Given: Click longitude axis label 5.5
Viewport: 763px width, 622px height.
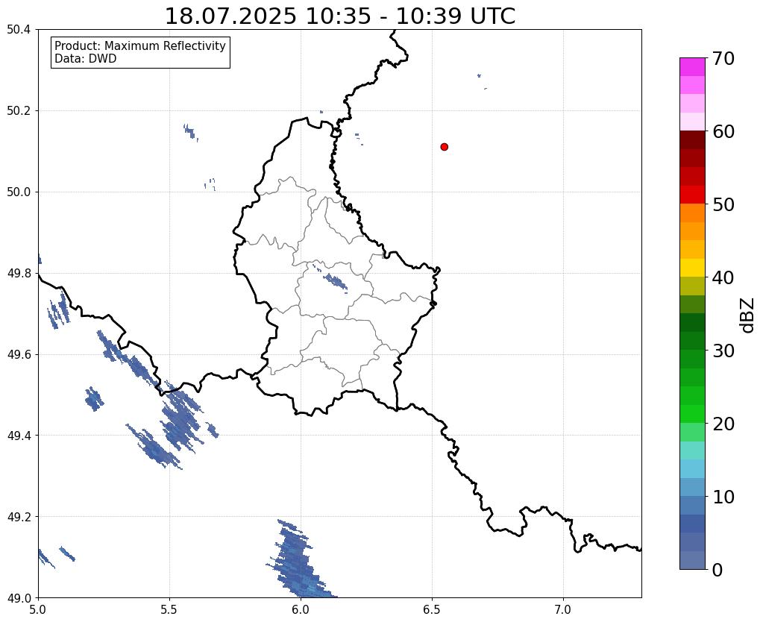Looking at the screenshot, I should pyautogui.click(x=169, y=610).
